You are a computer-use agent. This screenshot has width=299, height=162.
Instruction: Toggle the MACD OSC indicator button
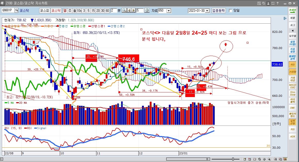pyautogui.click(x=293, y=86)
